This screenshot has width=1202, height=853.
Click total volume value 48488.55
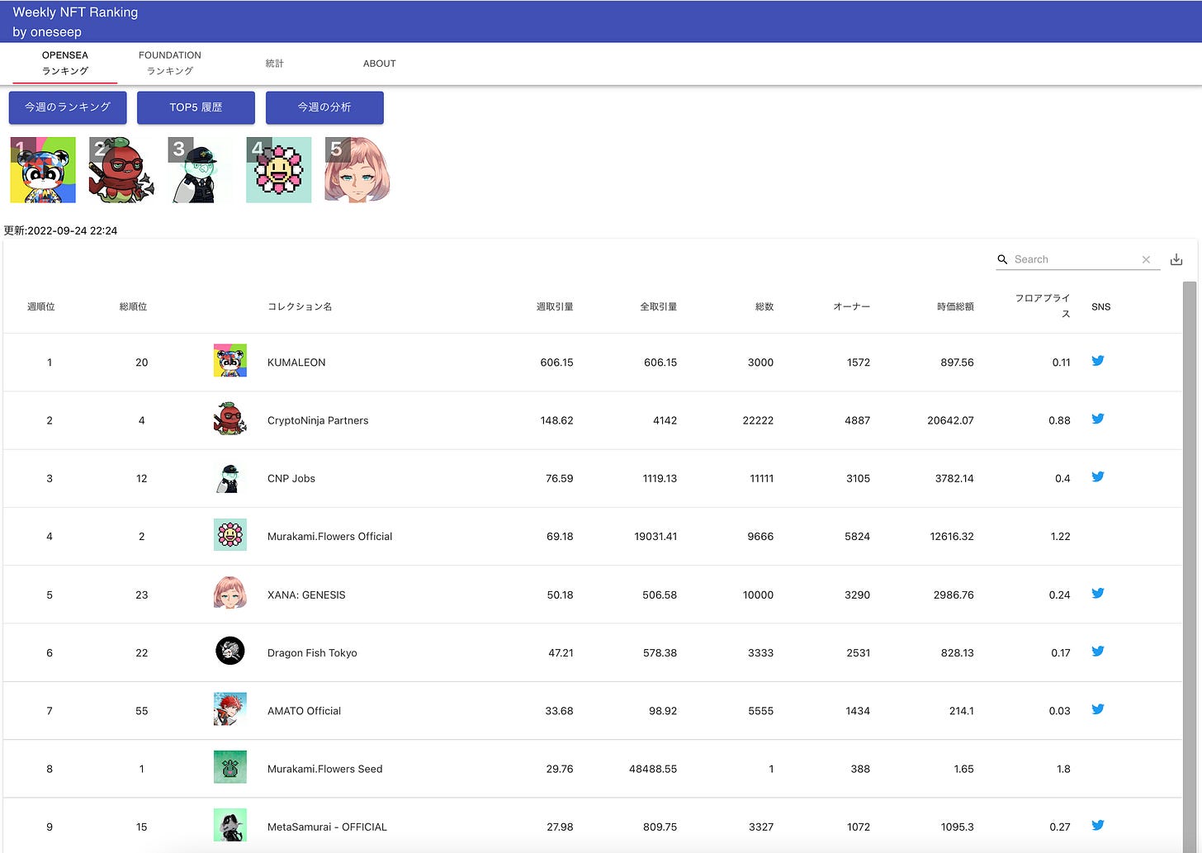[653, 769]
